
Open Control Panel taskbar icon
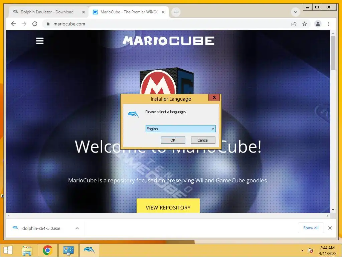[68, 250]
